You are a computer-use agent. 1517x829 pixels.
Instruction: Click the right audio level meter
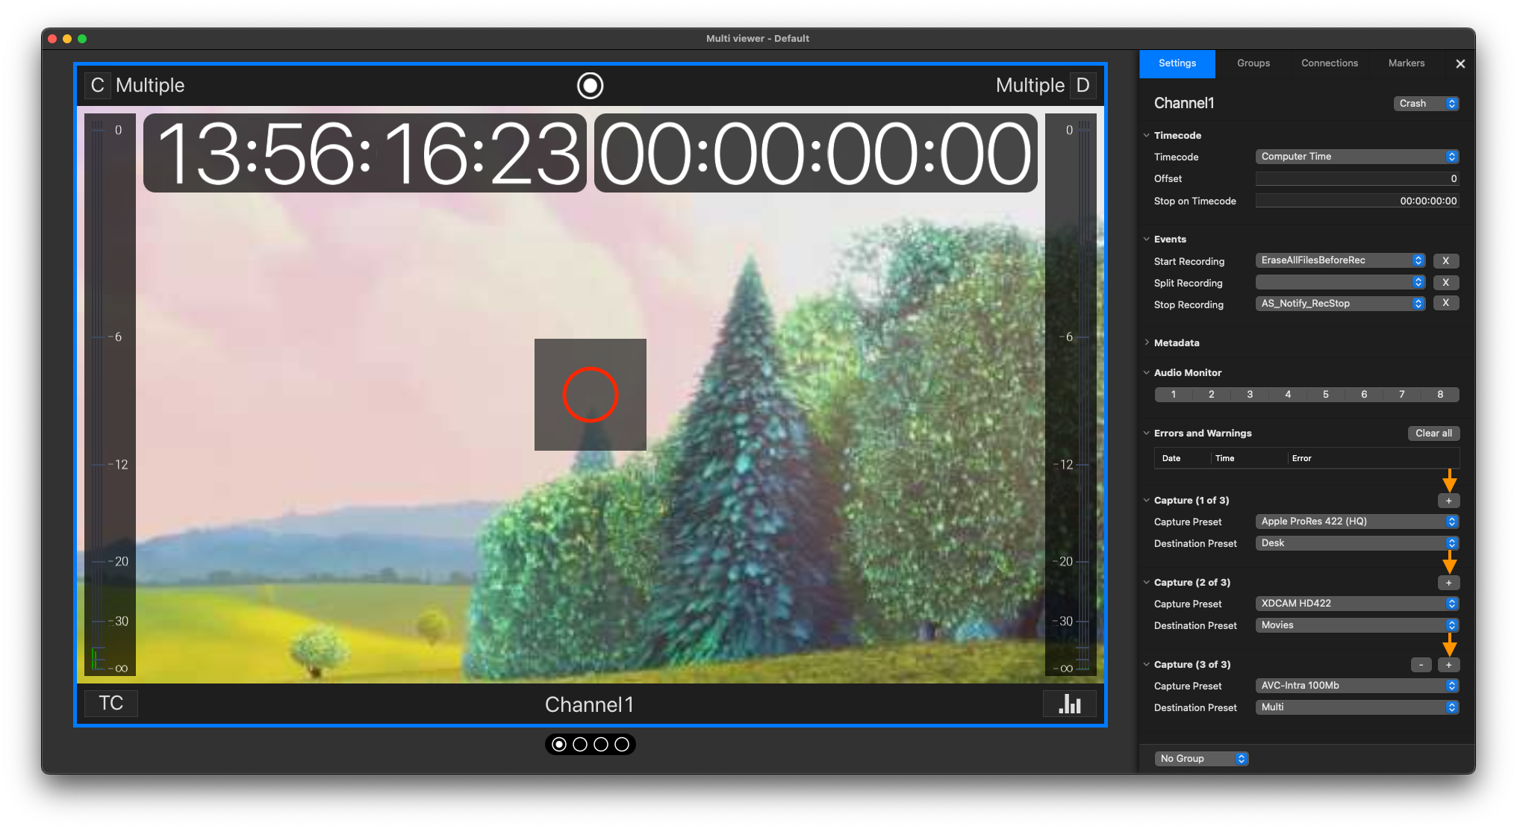1071,395
